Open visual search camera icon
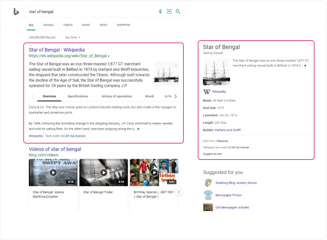 click(x=169, y=11)
